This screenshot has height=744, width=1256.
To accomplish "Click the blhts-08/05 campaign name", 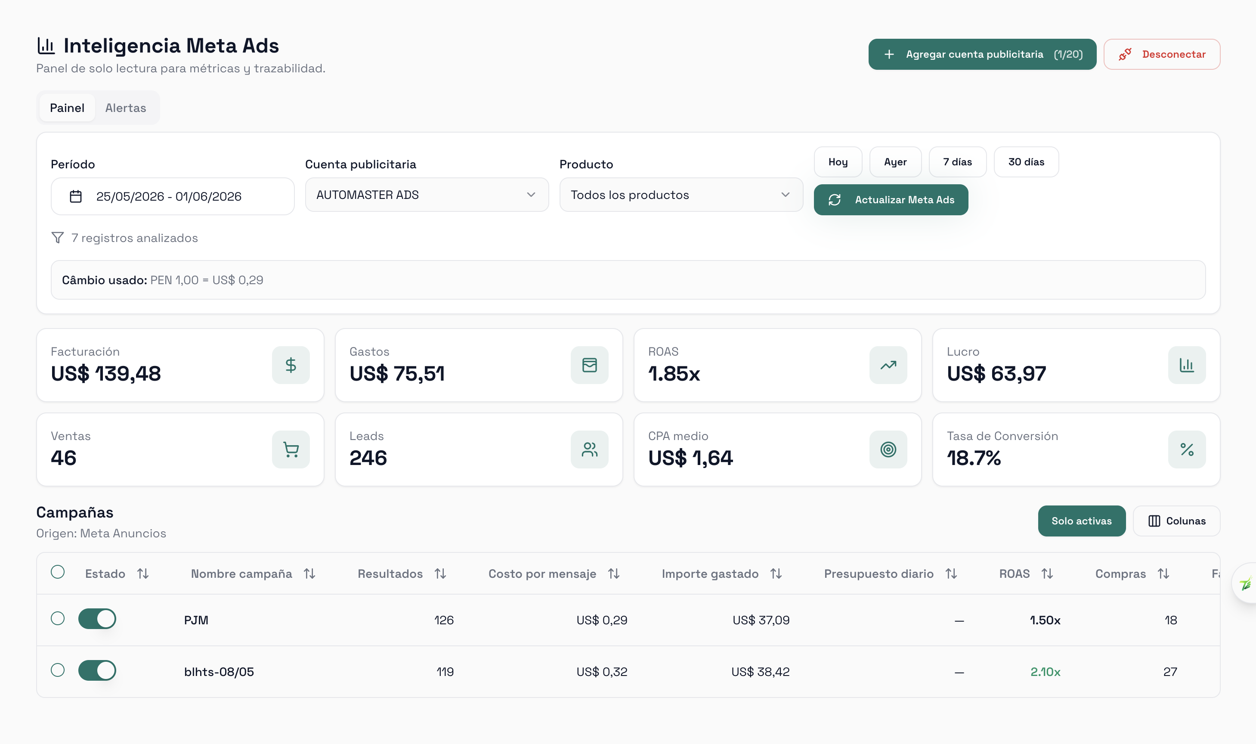I will pyautogui.click(x=219, y=672).
